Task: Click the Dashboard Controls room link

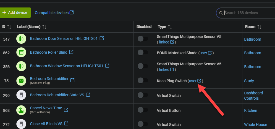Action: point(253,96)
